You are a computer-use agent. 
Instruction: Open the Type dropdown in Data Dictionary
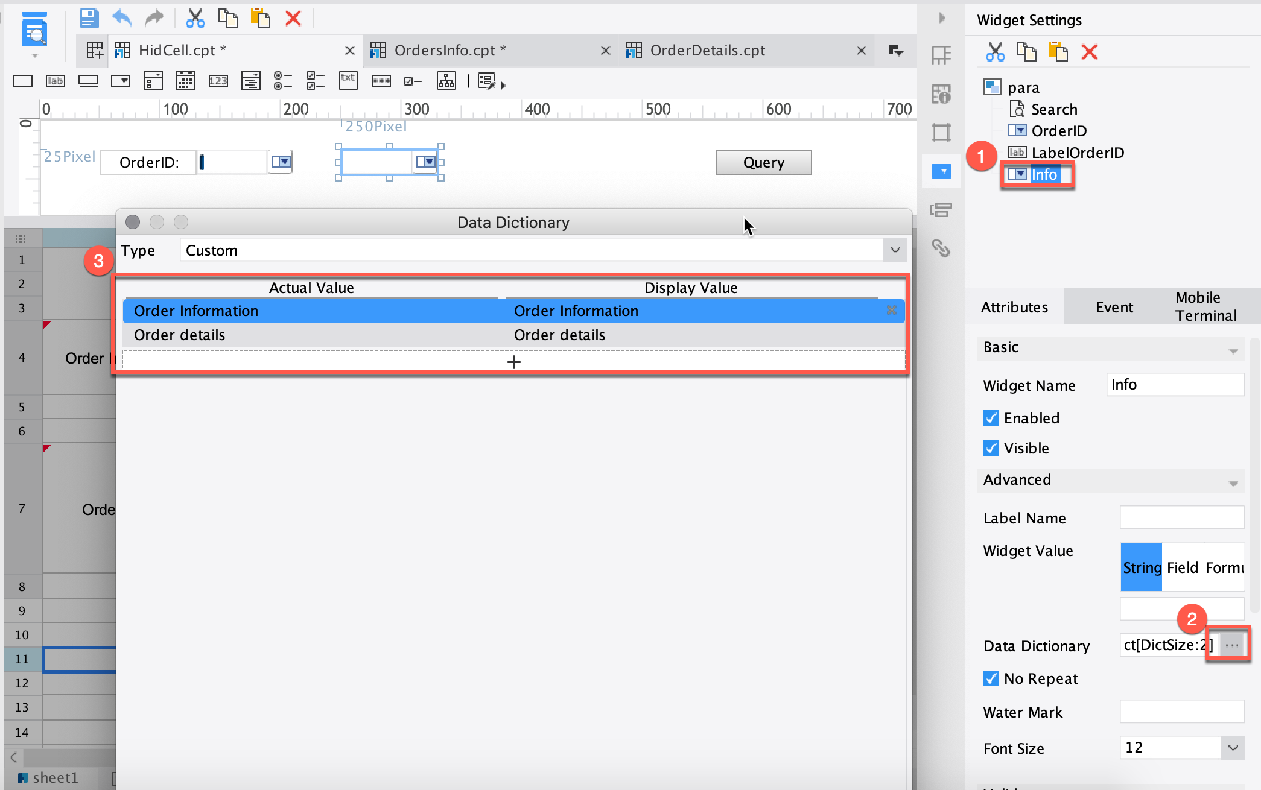click(x=895, y=250)
